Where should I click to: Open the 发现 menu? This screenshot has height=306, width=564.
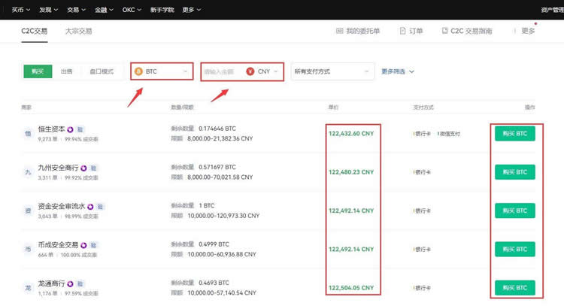click(x=48, y=10)
